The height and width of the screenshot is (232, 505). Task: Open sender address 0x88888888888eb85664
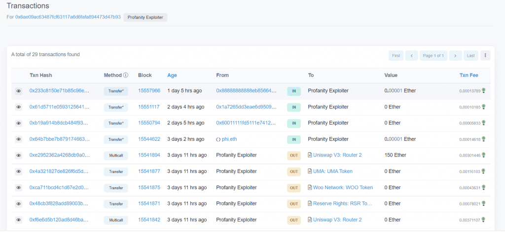[247, 91]
